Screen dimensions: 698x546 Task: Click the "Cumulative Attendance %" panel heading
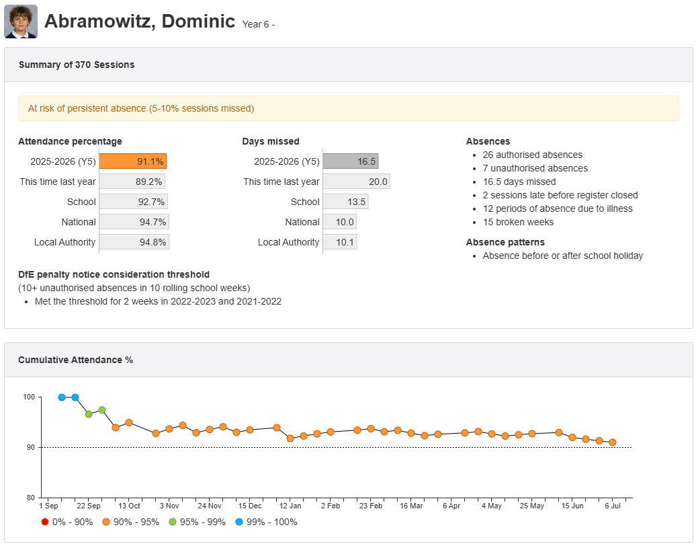pyautogui.click(x=76, y=360)
